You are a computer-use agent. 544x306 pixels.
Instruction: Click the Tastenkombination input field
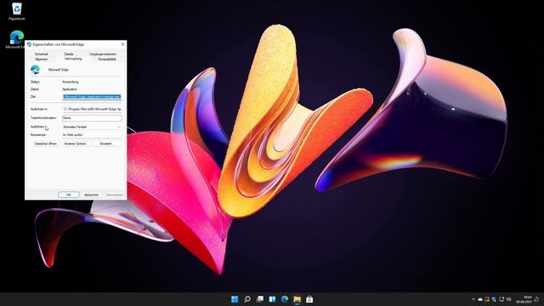[92, 118]
